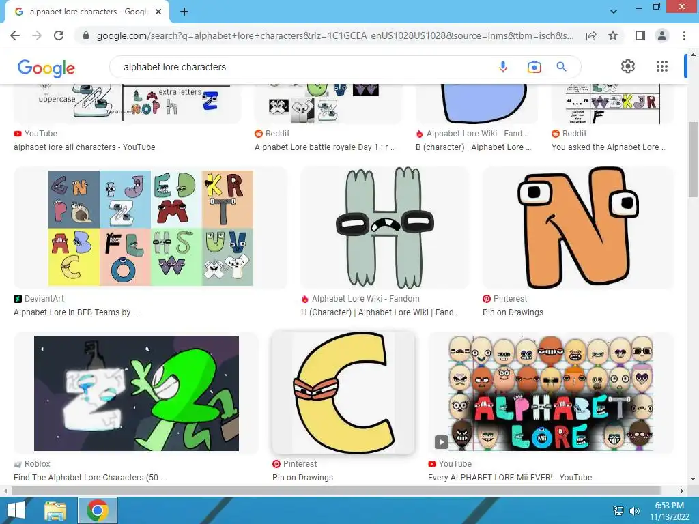Open Reddit battle royale Day 1 thumbnail
Image resolution: width=699 pixels, height=524 pixels.
[x=328, y=104]
